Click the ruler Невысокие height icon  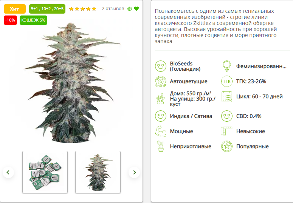tap(227, 131)
